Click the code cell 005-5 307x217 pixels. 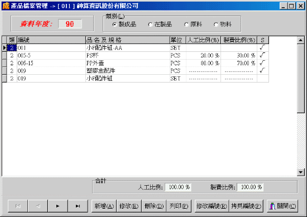(51, 55)
